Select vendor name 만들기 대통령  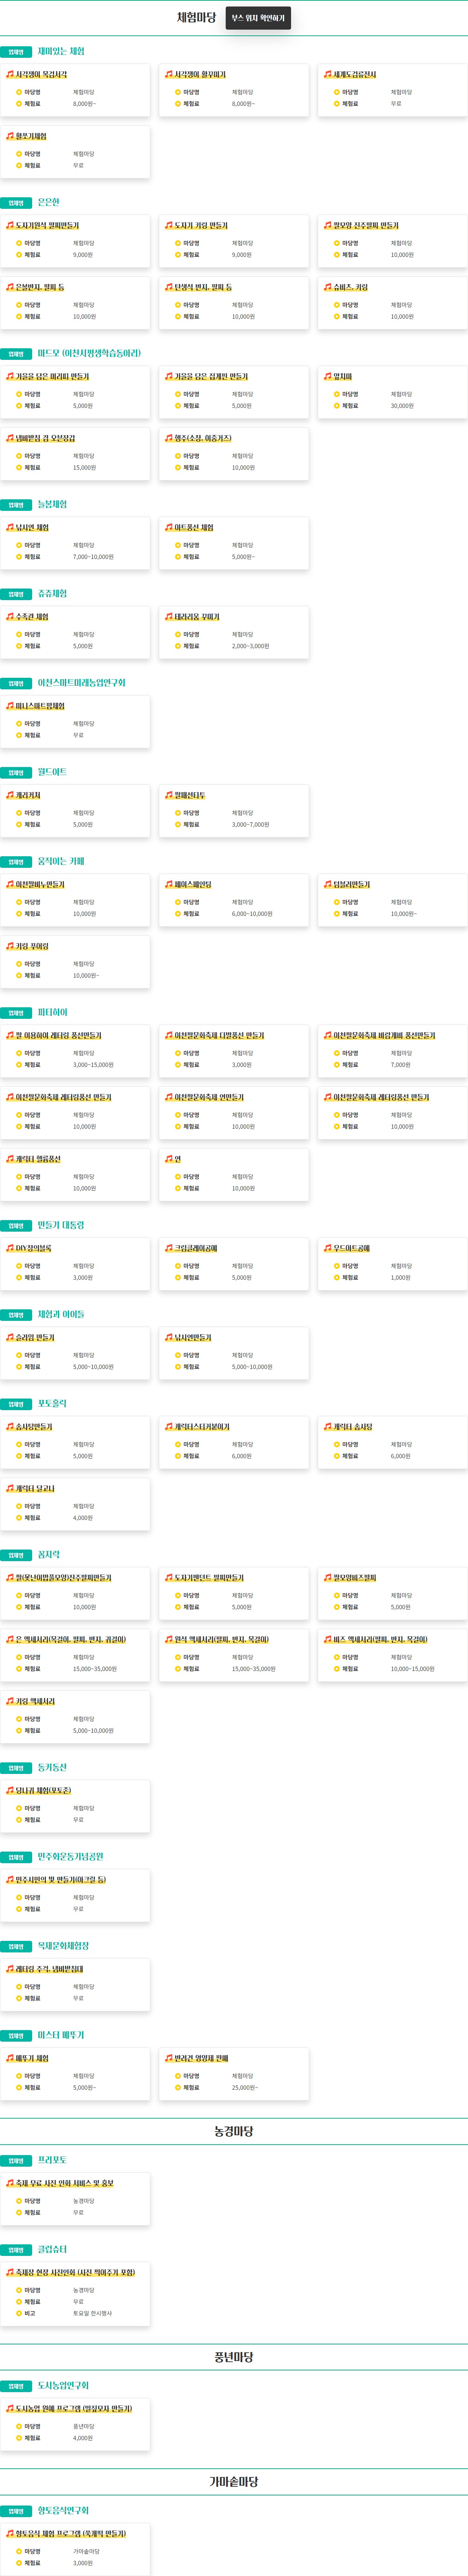pos(61,1225)
